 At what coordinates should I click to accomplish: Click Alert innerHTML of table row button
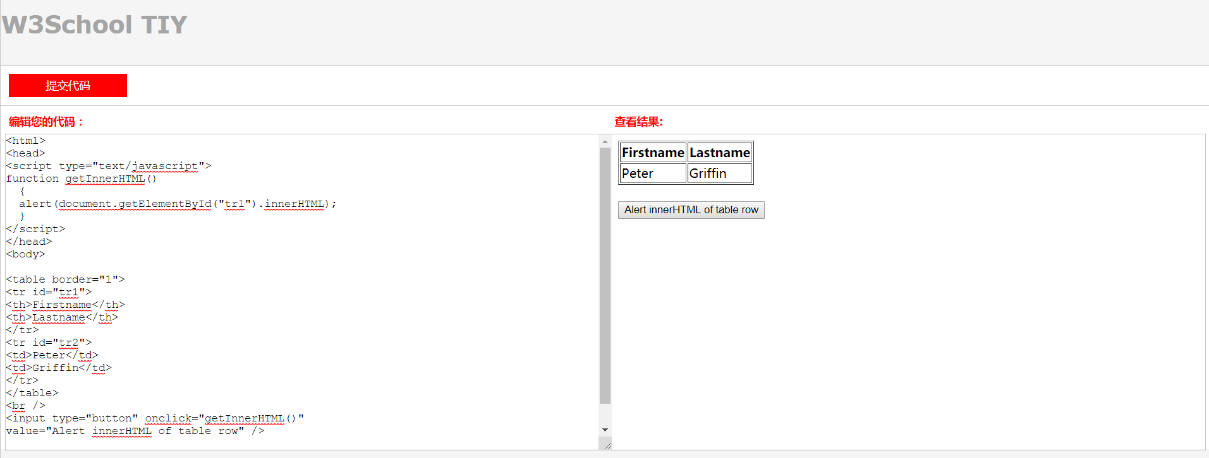click(x=691, y=210)
